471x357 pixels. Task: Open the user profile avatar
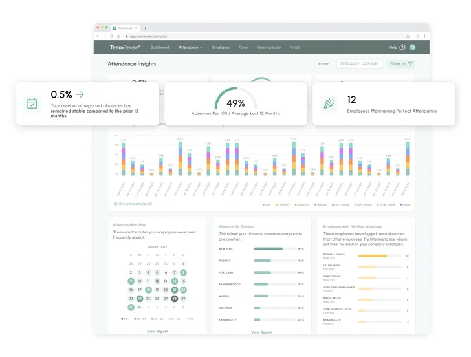(x=412, y=47)
